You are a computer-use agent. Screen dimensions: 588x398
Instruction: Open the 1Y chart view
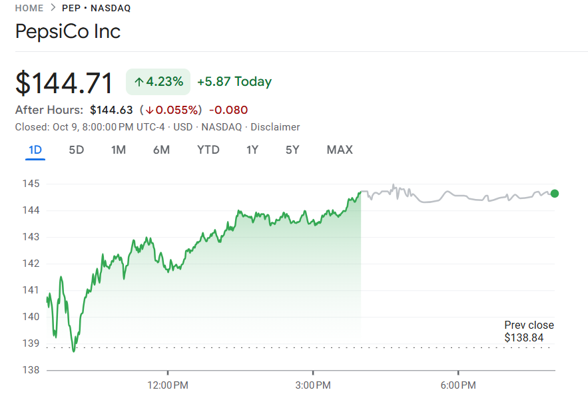252,150
